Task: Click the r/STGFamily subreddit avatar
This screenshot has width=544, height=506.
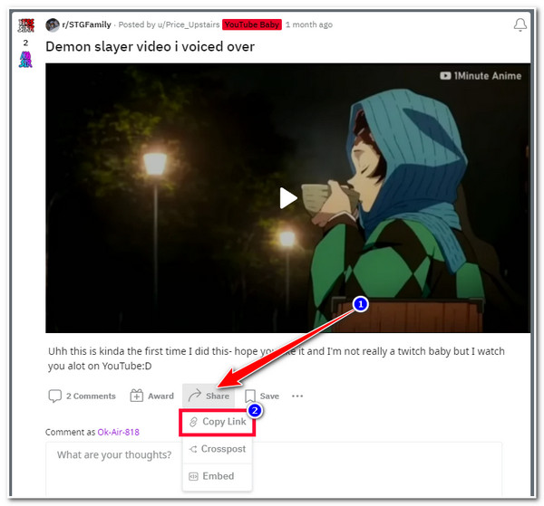Action: click(53, 25)
